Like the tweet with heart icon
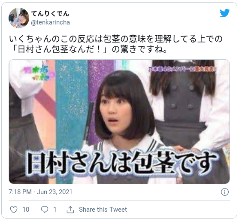The height and width of the screenshot is (222, 239). [x=14, y=210]
